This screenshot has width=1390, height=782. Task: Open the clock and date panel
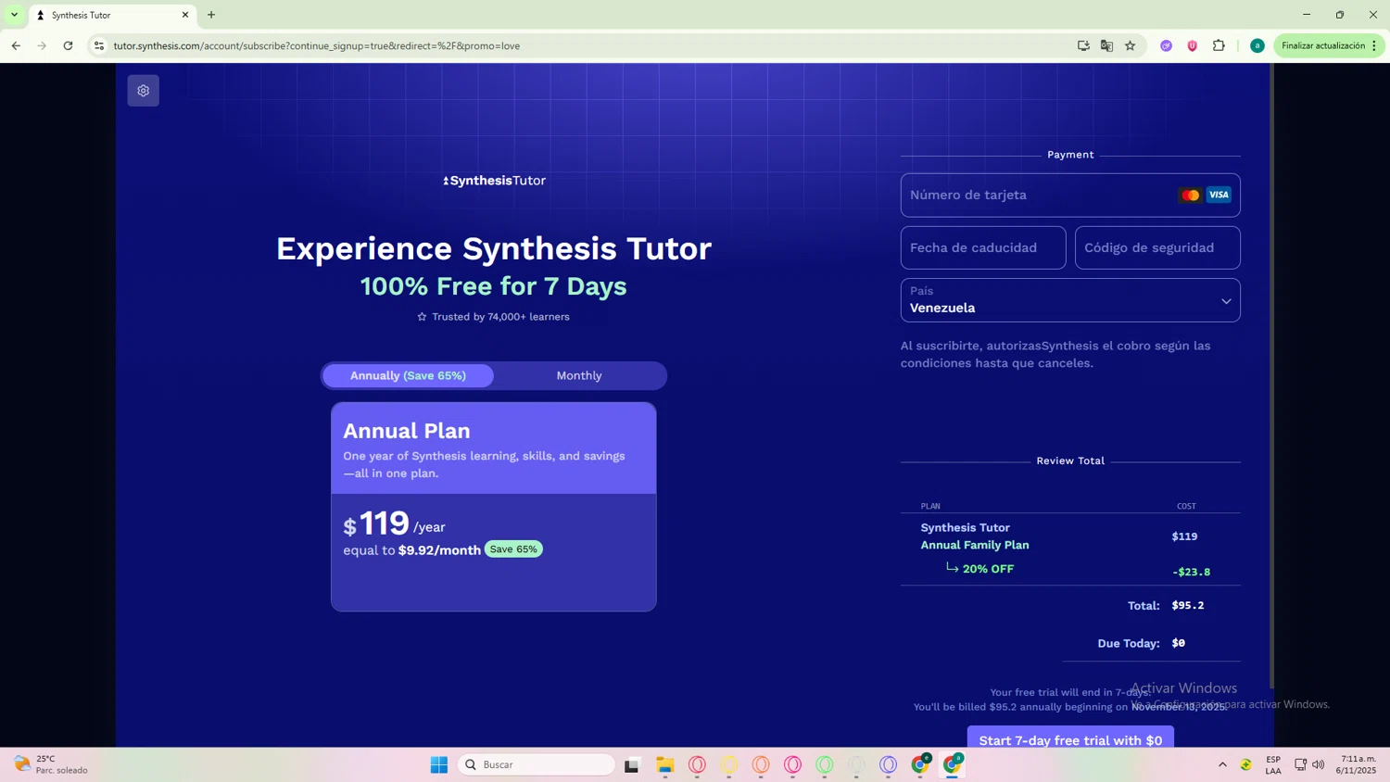pyautogui.click(x=1356, y=764)
